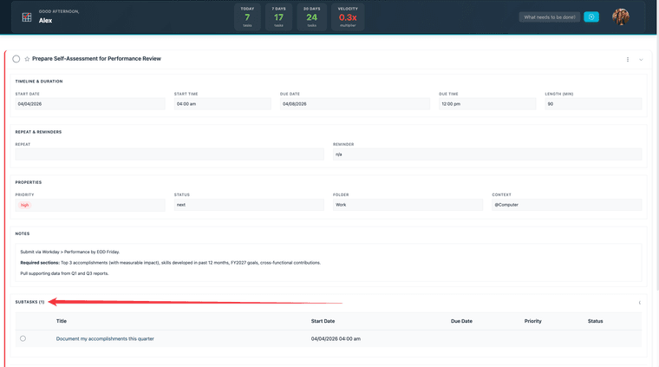Viewport: 659px width, 367px height.
Task: Edit the Due Date field 04/08/2026
Action: coord(355,104)
